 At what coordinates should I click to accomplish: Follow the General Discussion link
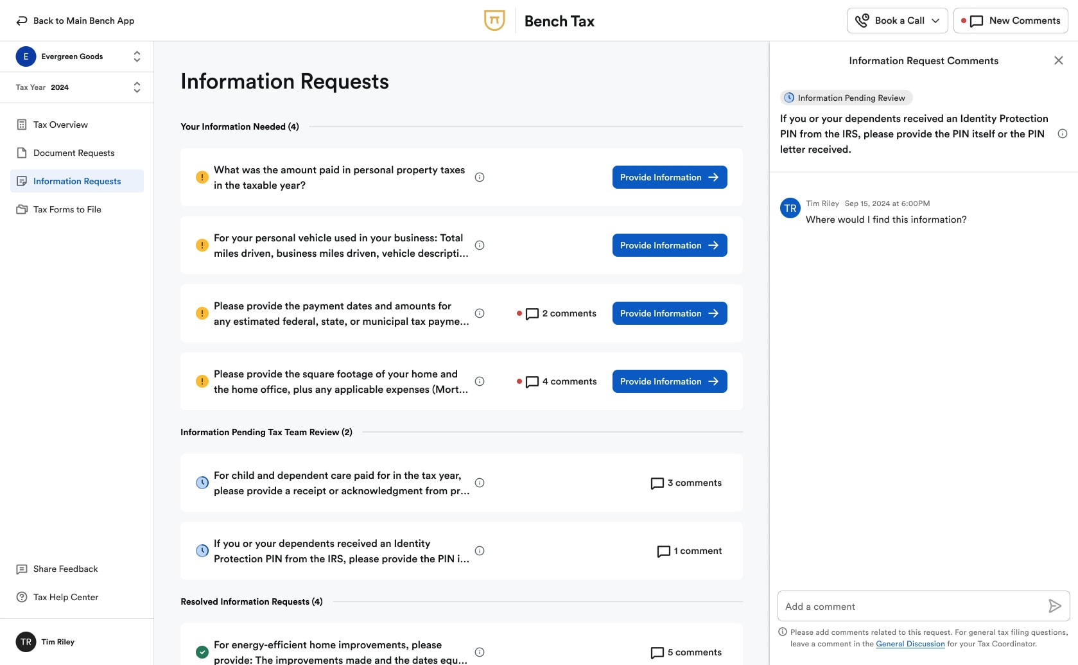click(x=910, y=644)
